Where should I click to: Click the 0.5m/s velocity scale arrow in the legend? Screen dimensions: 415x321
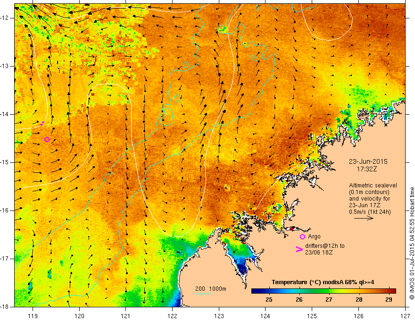pyautogui.click(x=364, y=218)
